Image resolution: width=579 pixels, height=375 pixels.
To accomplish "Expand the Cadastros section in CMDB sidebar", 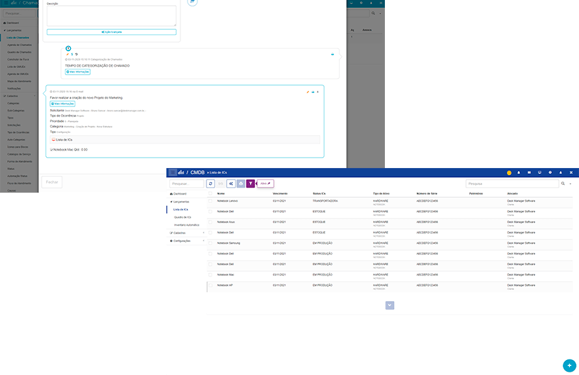I will (187, 232).
